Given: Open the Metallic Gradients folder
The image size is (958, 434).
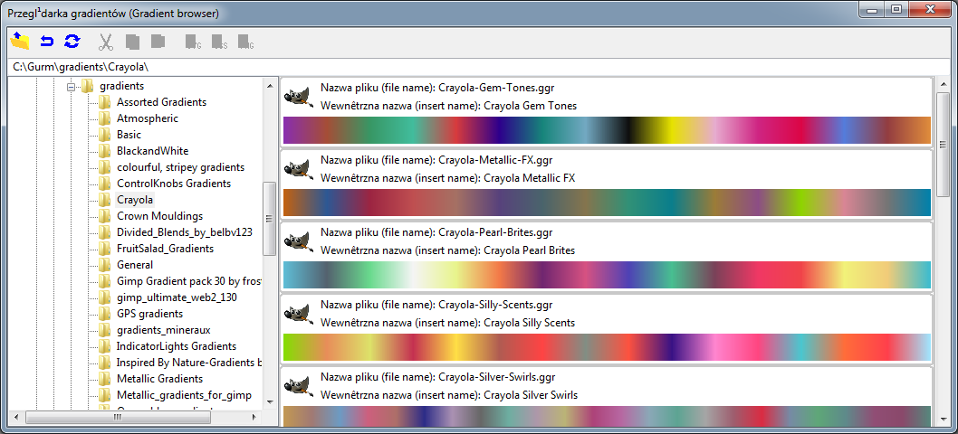Looking at the screenshot, I should coord(160,379).
